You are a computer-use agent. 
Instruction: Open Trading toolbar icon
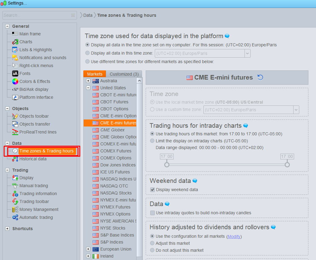pos(15,201)
